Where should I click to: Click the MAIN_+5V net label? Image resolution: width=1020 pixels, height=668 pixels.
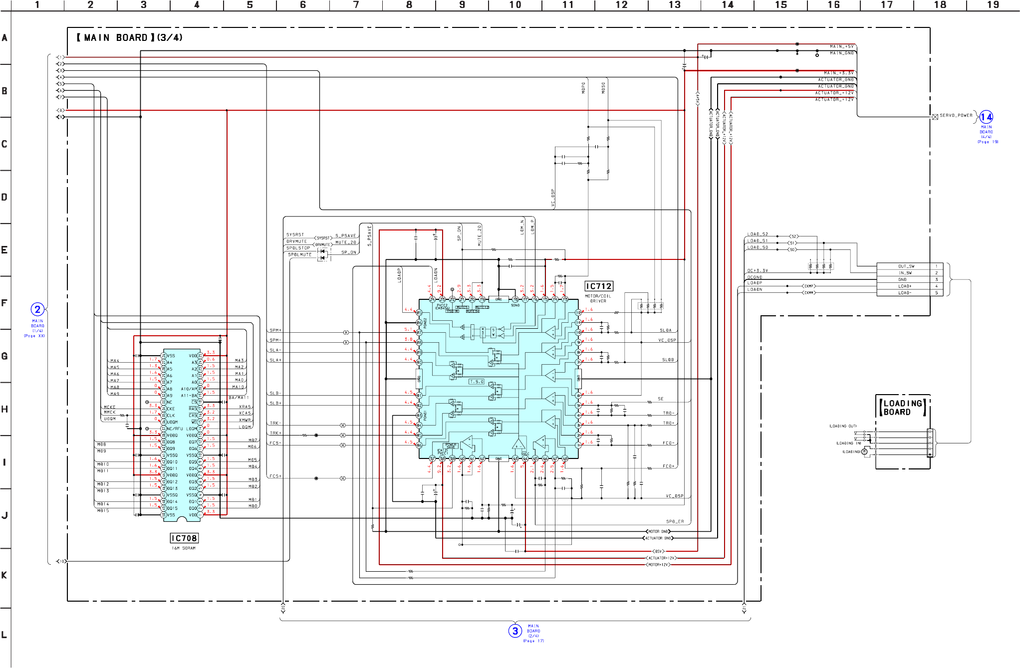coord(841,46)
